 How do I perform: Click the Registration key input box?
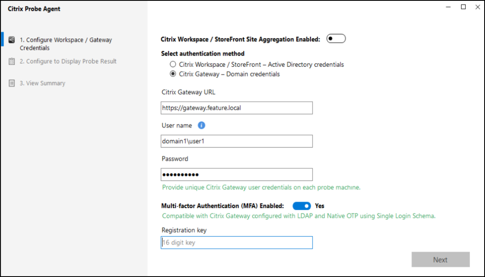237,243
